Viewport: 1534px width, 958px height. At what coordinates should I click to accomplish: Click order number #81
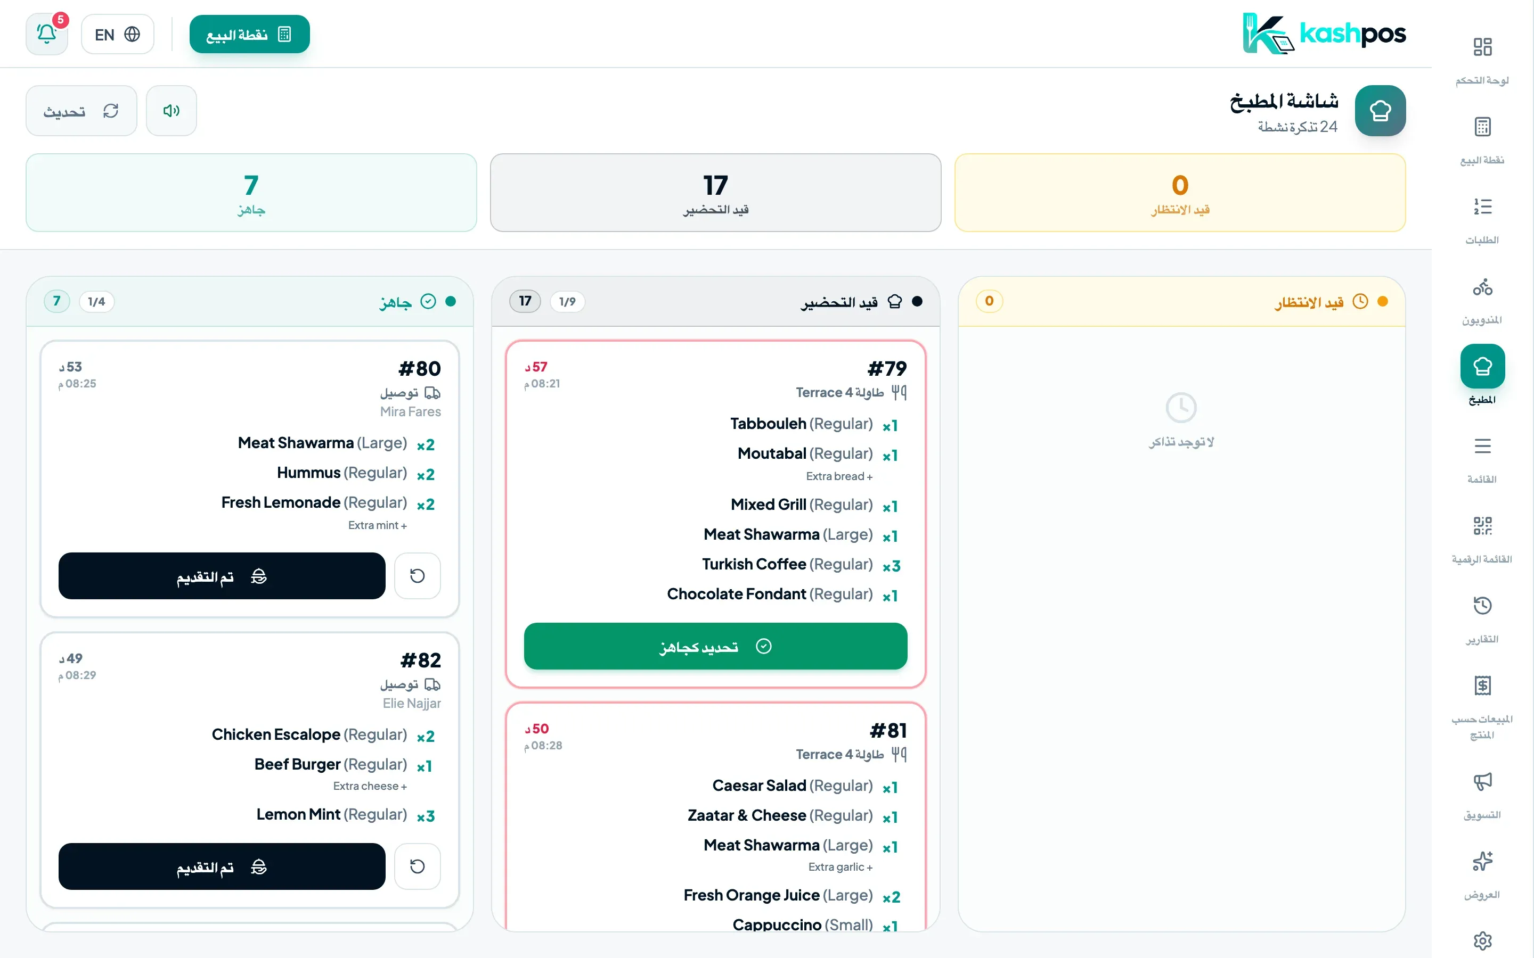[x=888, y=731]
